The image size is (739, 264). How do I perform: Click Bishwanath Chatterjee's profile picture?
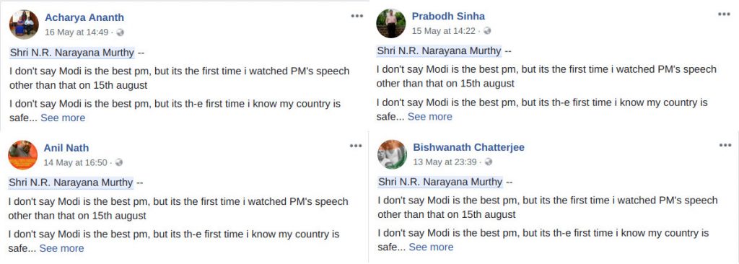[392, 154]
